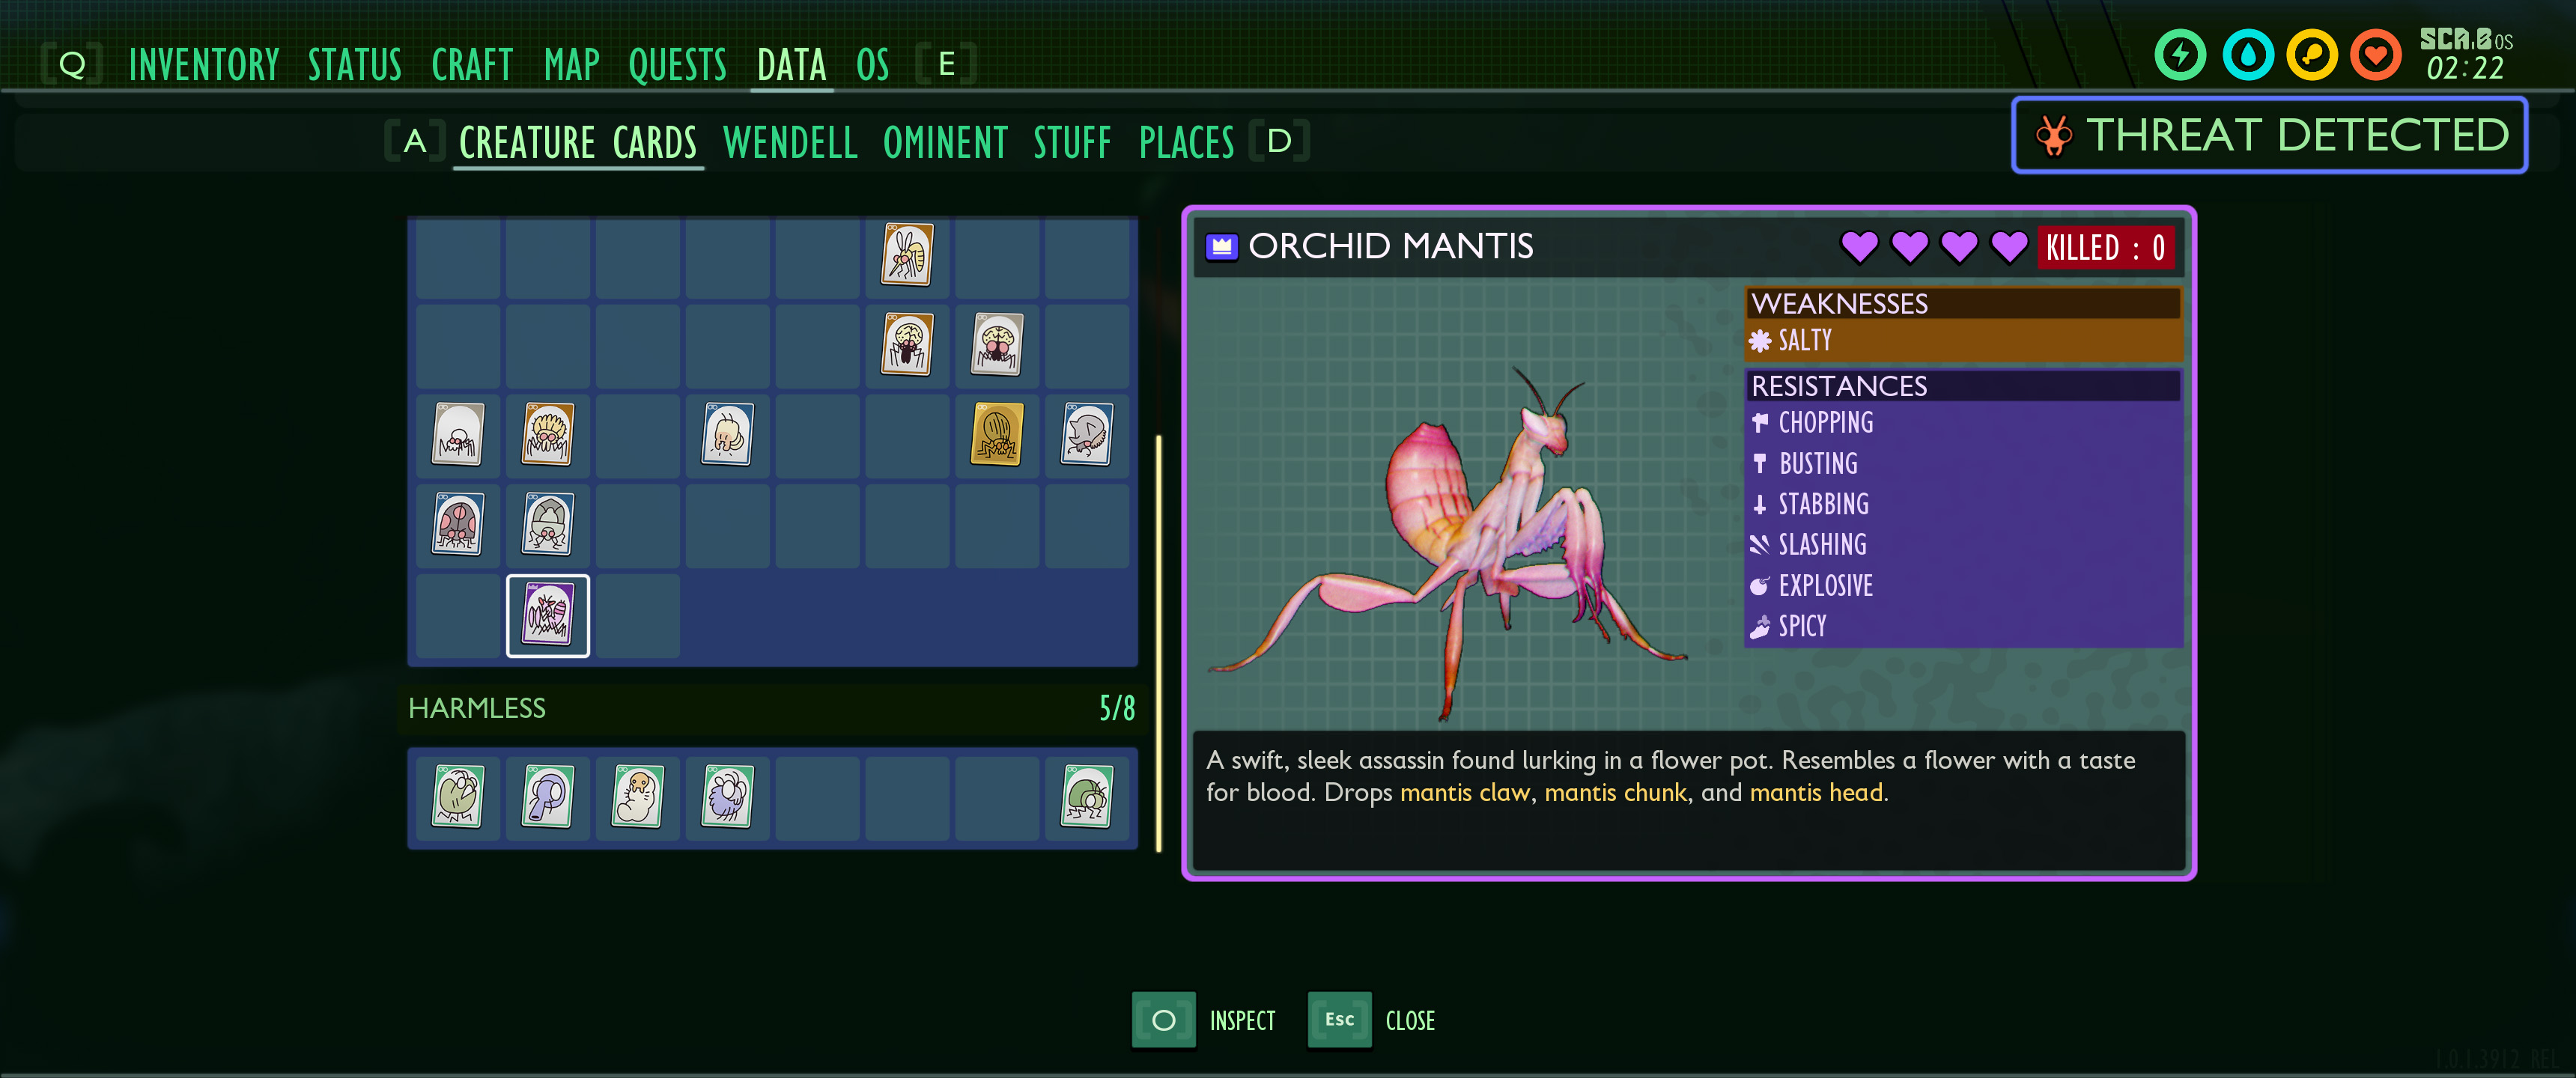Select the green aphid harmless card
Image resolution: width=2576 pixels, height=1078 pixels.
pos(458,796)
